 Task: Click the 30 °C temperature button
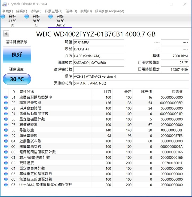pos(17,79)
